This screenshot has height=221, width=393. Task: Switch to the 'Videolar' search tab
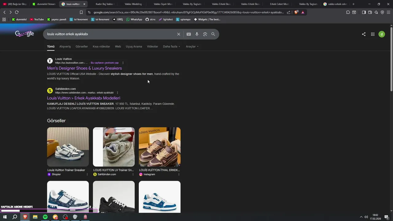tap(153, 47)
